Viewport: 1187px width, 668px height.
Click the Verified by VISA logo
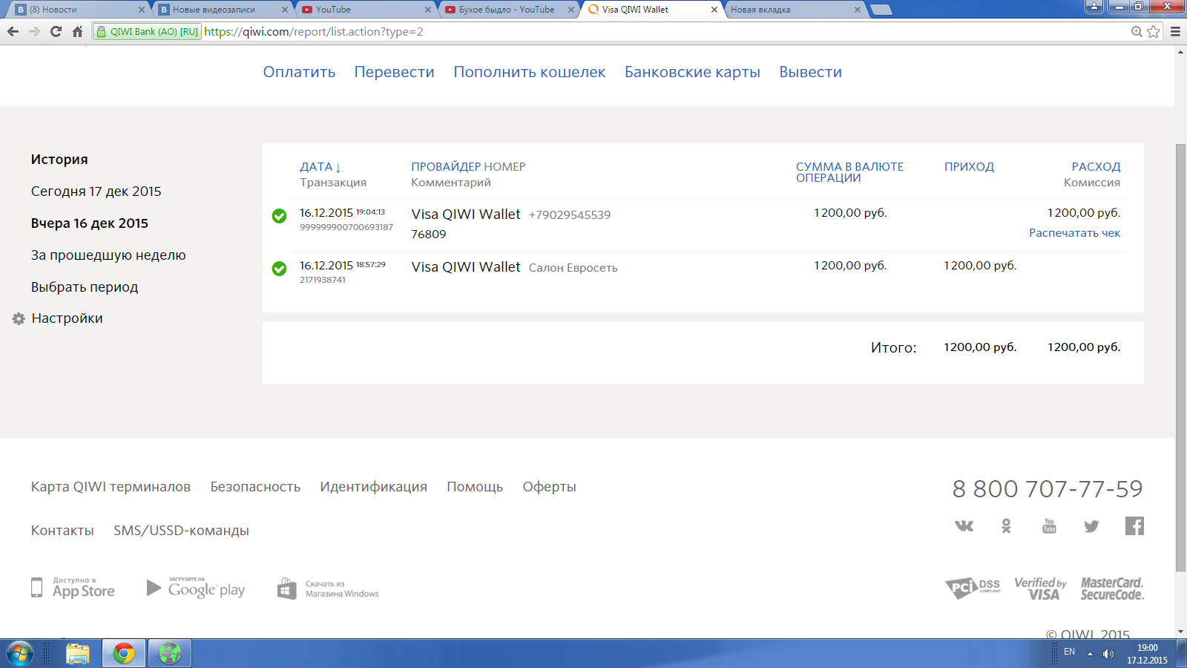pyautogui.click(x=1040, y=589)
